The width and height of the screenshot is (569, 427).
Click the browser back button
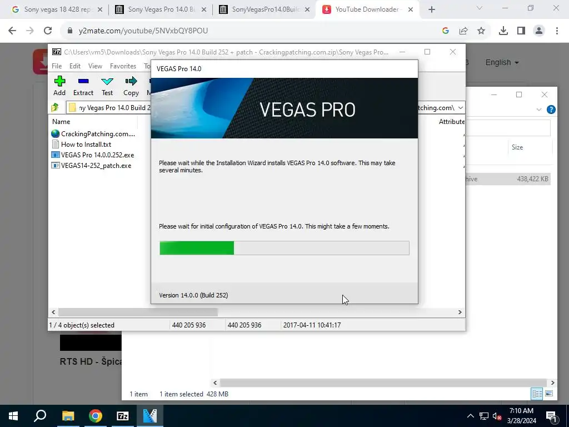(12, 31)
